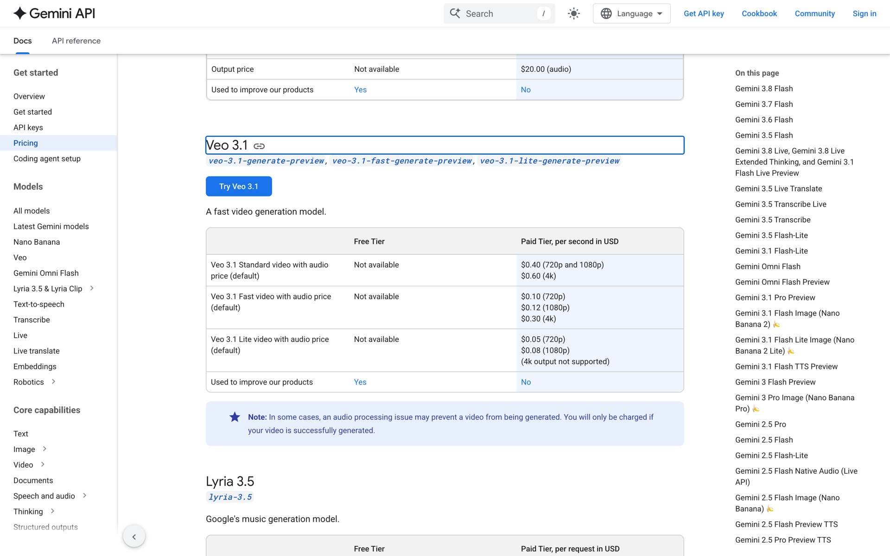Image resolution: width=890 pixels, height=556 pixels.
Task: Collapse the sidebar with the chevron button
Action: [x=134, y=537]
